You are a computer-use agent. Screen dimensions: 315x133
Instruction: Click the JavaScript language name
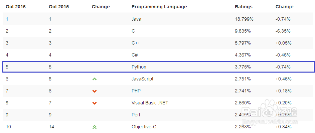click(x=143, y=79)
